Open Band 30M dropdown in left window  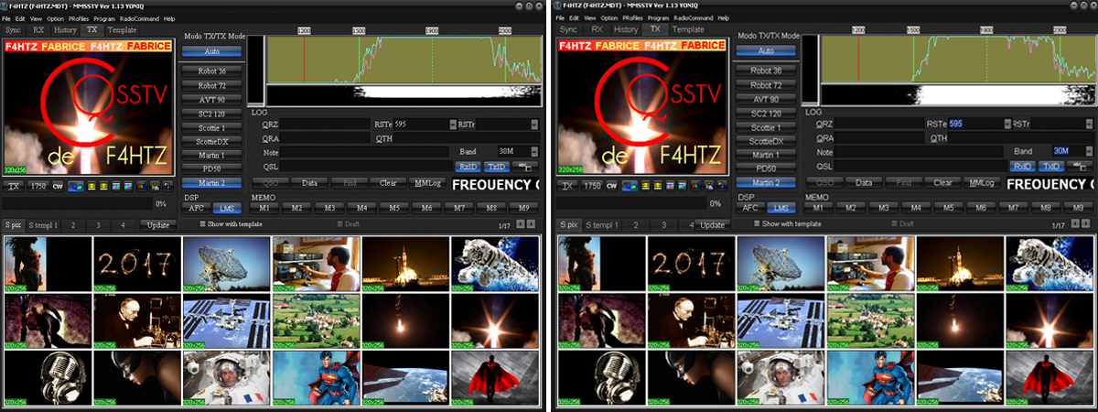point(534,151)
